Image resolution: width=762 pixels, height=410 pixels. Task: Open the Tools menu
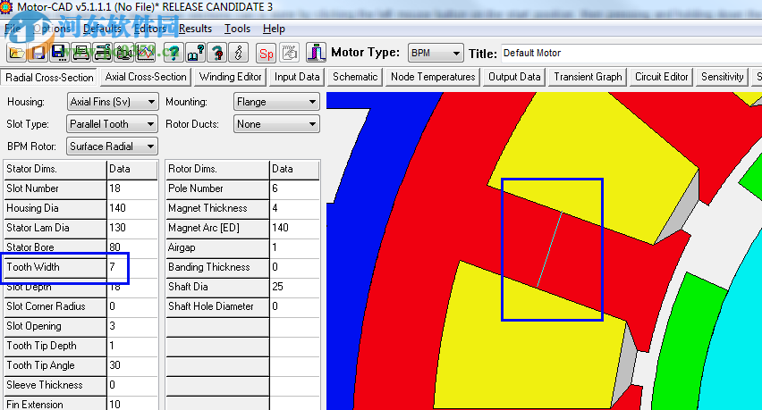point(237,29)
